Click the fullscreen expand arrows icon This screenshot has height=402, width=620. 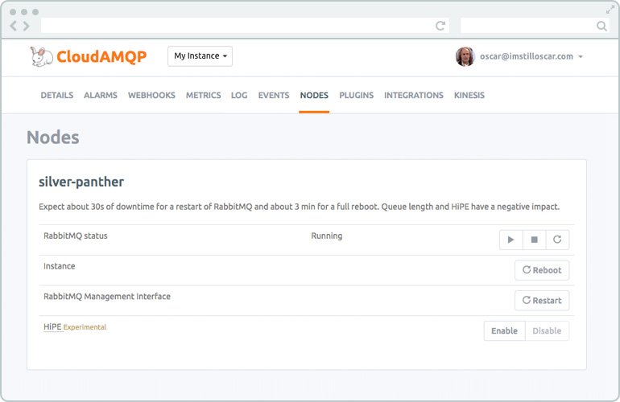(610, 10)
